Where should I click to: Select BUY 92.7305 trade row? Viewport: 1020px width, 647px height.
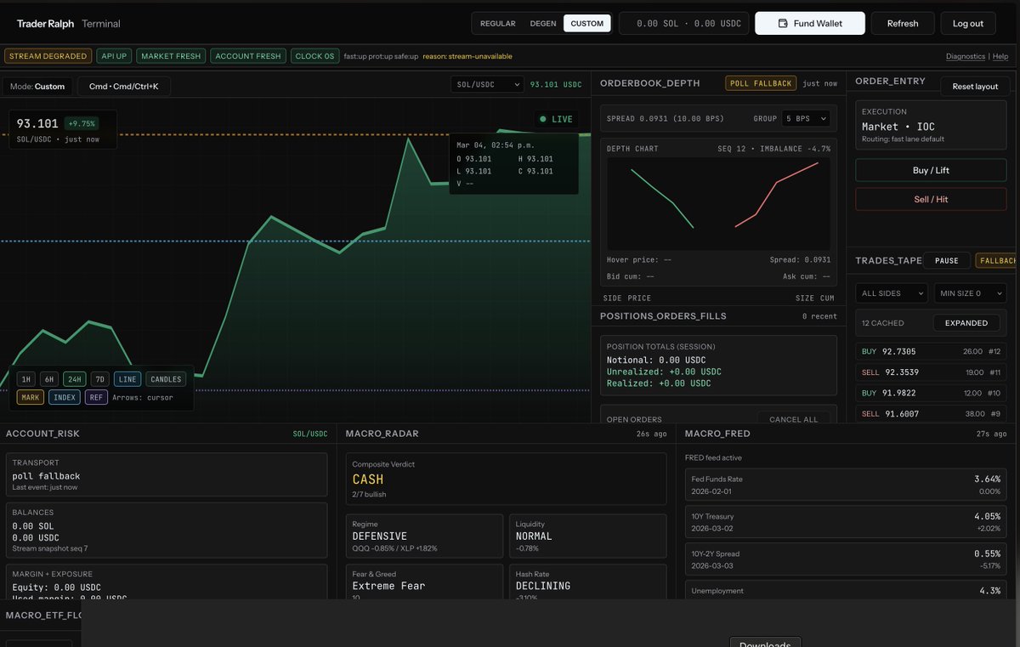click(x=931, y=351)
